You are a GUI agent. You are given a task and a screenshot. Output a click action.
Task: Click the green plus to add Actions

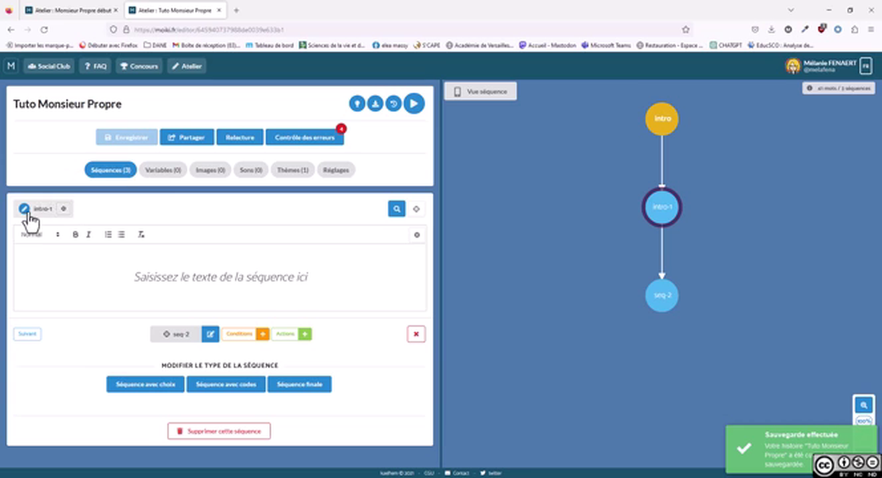305,334
